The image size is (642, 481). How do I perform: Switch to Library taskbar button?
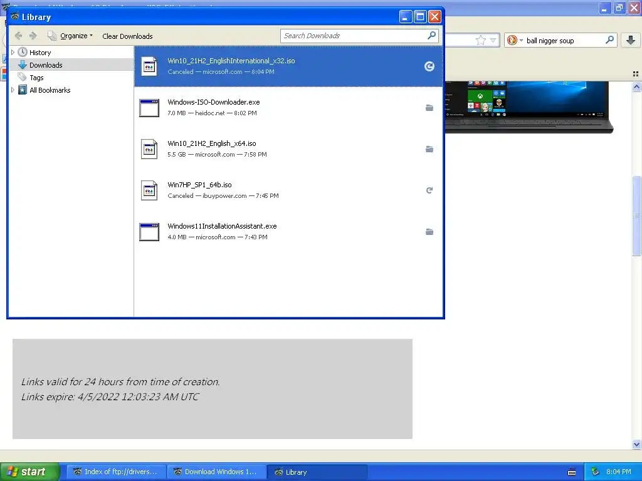click(317, 472)
